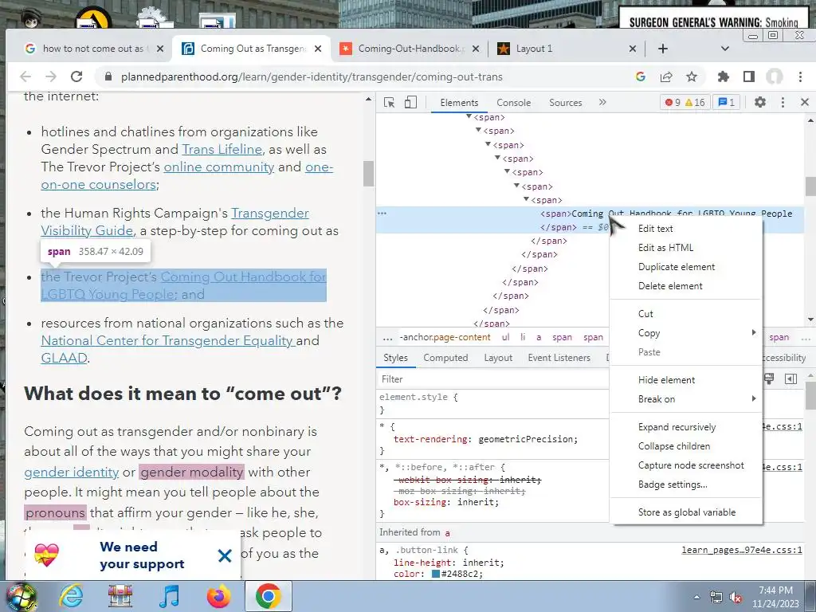Viewport: 816px width, 612px height.
Task: Open the Sources tab in DevTools
Action: coord(565,103)
